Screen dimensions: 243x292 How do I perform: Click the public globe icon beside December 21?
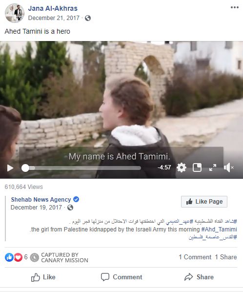88,18
